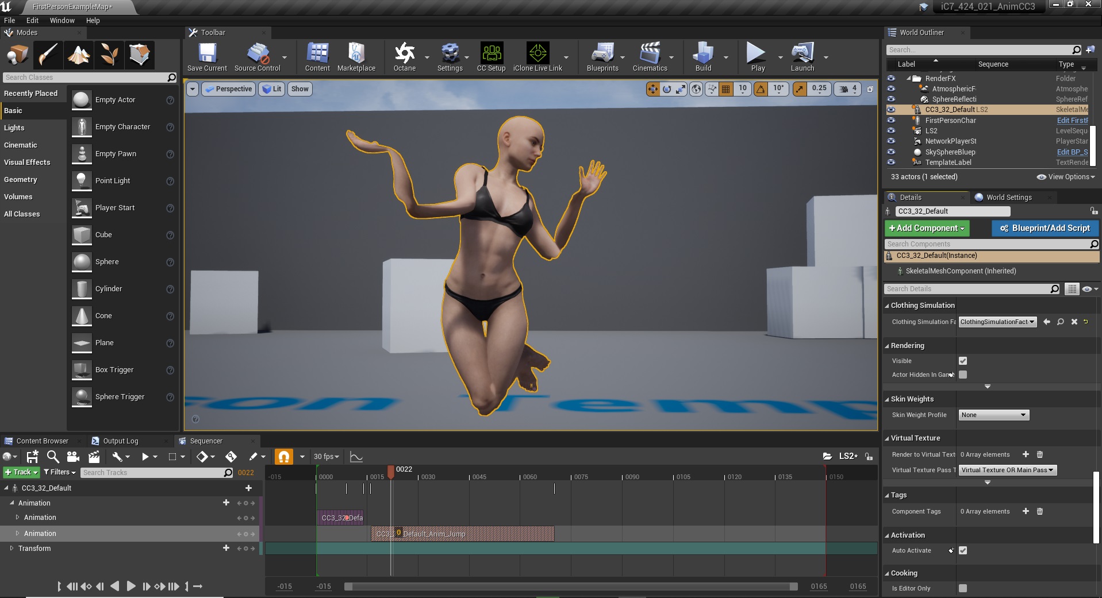Switch to the Output Log tab

[120, 441]
